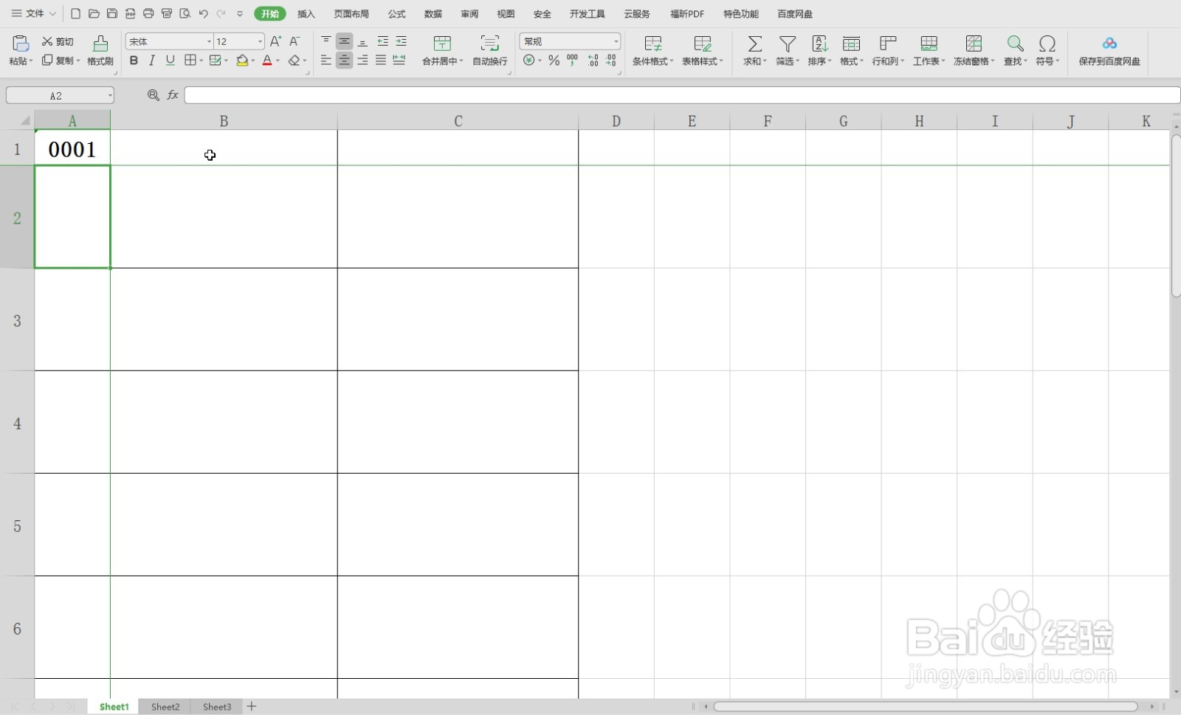
Task: Toggle italic formatting
Action: (152, 61)
